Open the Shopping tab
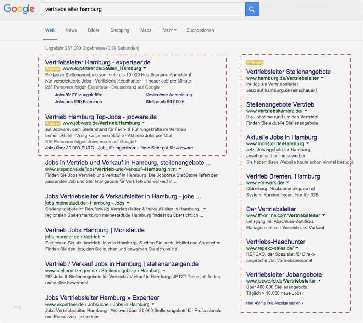Viewport: 363px width, 323px height. pos(120,30)
